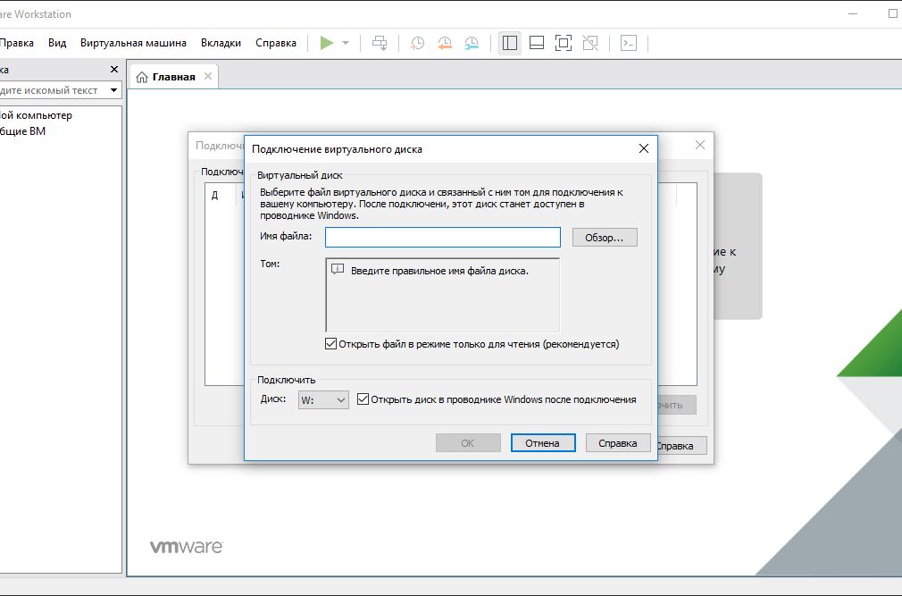Close the Подключение виртуального диска dialog
This screenshot has width=902, height=596.
(x=644, y=149)
